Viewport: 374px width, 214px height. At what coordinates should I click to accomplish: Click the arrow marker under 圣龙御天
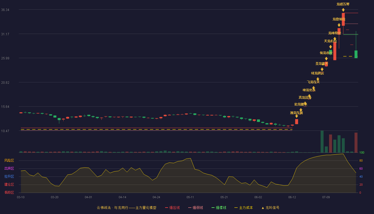pyautogui.click(x=322, y=69)
